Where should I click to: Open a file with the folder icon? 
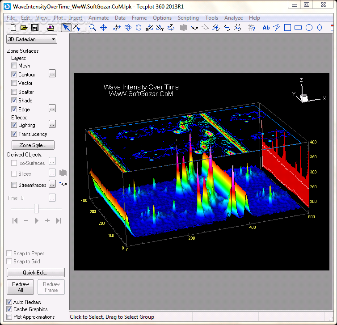[x=24, y=28]
